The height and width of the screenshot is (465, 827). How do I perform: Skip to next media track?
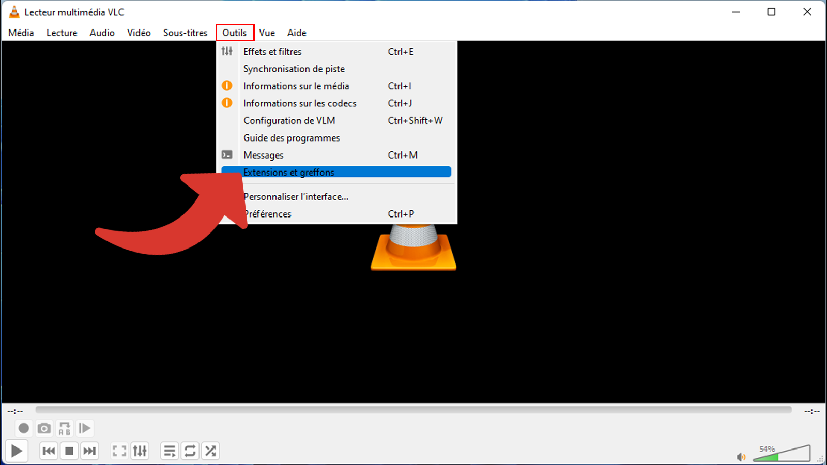tap(89, 451)
